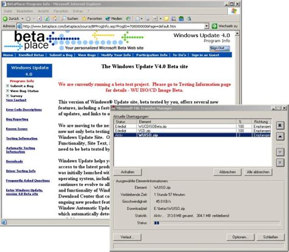
Task: Go to the Home page icon
Action: tap(55, 19)
